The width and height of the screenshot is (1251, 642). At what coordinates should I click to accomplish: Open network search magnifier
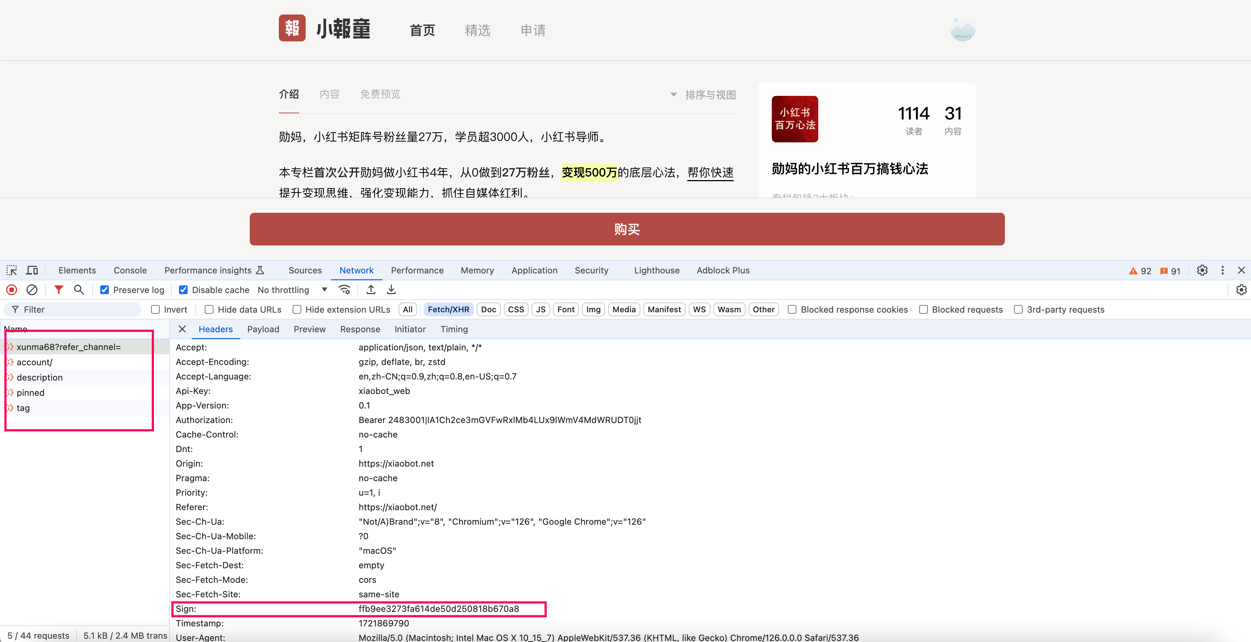[x=79, y=290]
